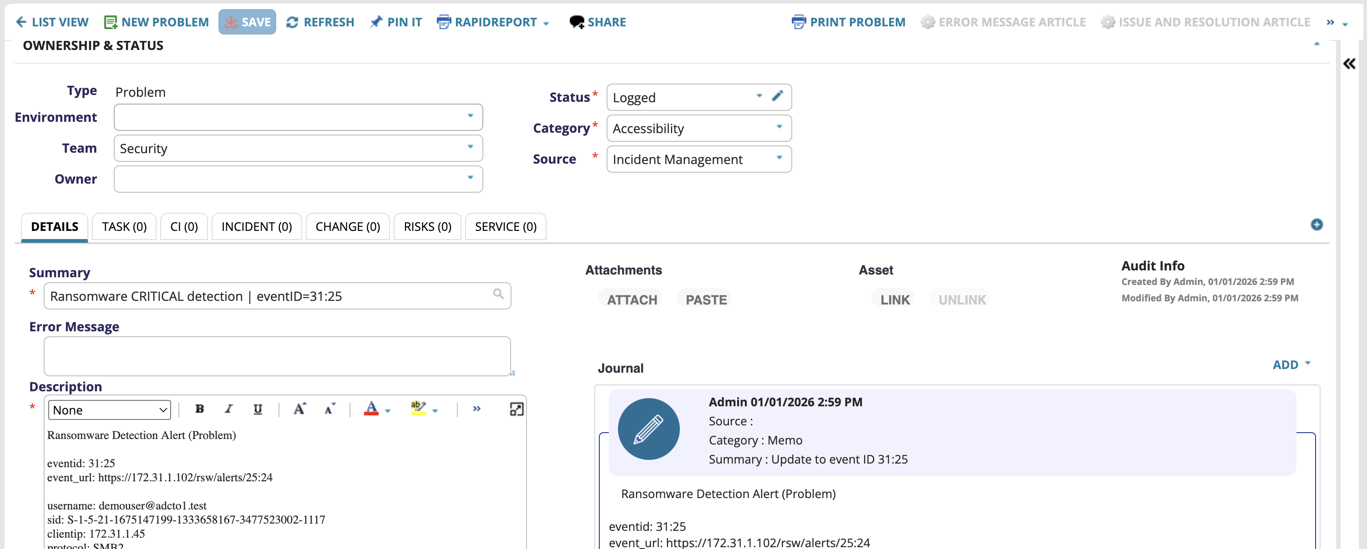Open the TASK (0) tab

[x=124, y=227]
